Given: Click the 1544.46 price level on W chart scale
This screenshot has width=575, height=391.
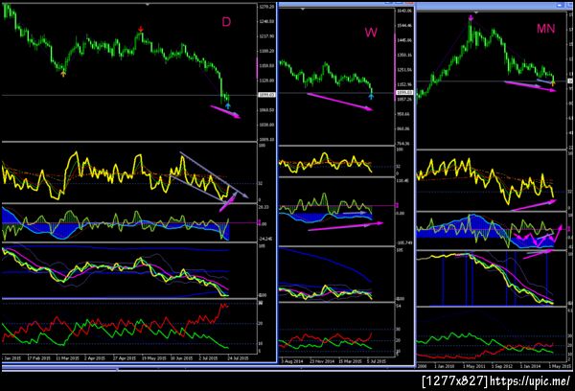Looking at the screenshot, I should pos(404,26).
